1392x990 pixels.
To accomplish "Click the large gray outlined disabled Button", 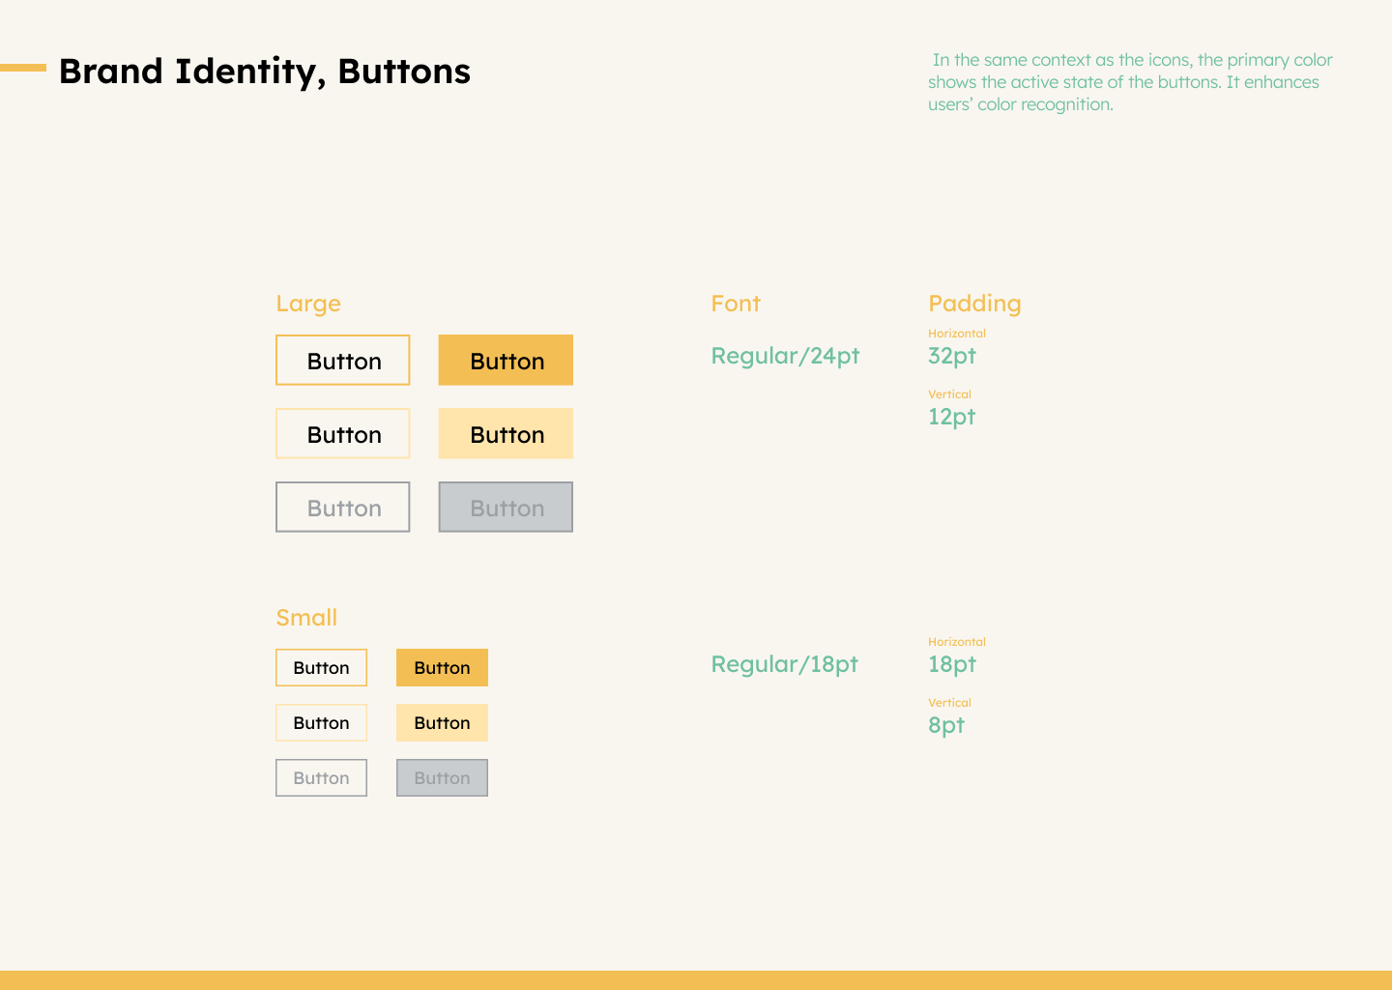I will pyautogui.click(x=343, y=508).
